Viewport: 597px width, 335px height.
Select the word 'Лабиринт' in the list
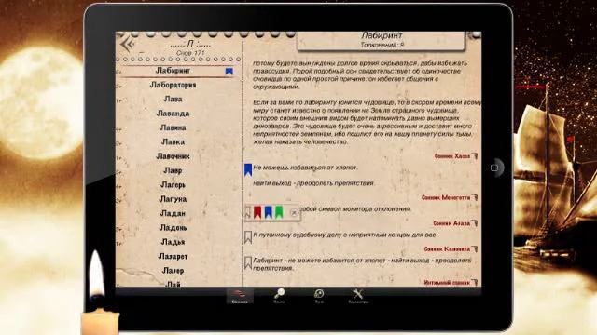pos(173,71)
